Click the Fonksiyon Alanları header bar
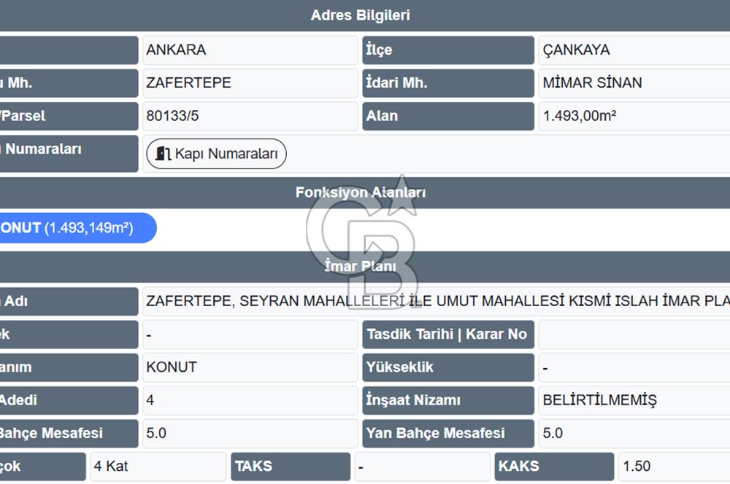This screenshot has width=730, height=484. coord(361,192)
